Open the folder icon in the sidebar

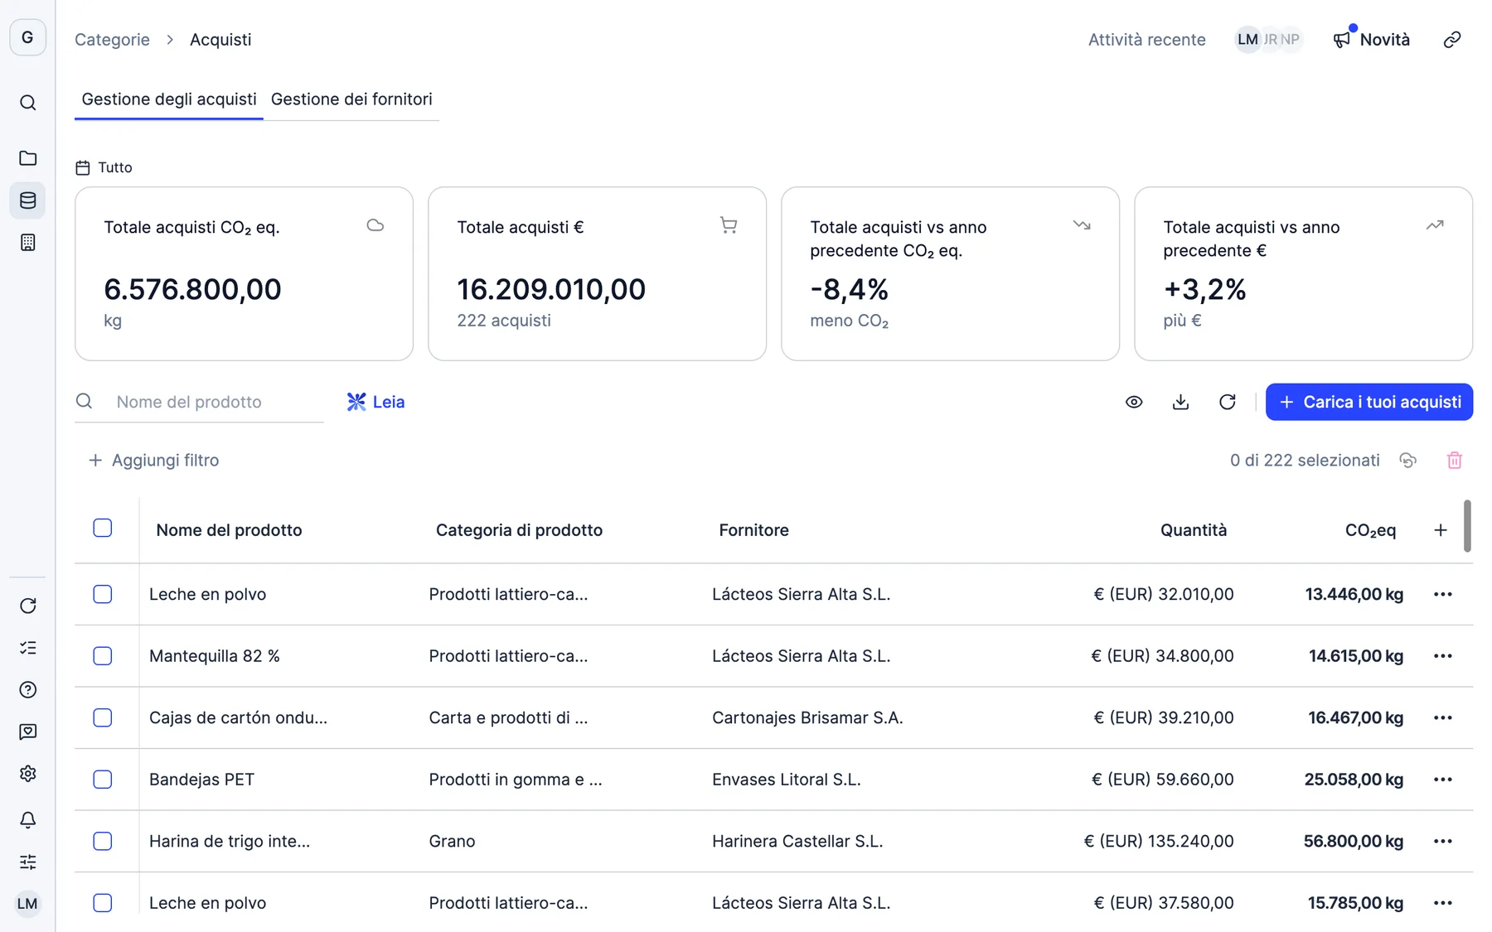point(27,158)
